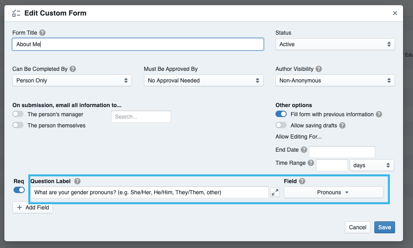Click into the End Date input field
Viewport: 413px width, 248px height.
(342, 152)
